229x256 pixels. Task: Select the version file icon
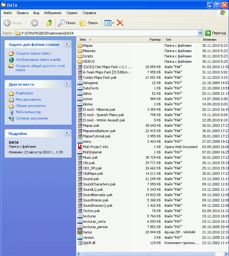(80, 237)
